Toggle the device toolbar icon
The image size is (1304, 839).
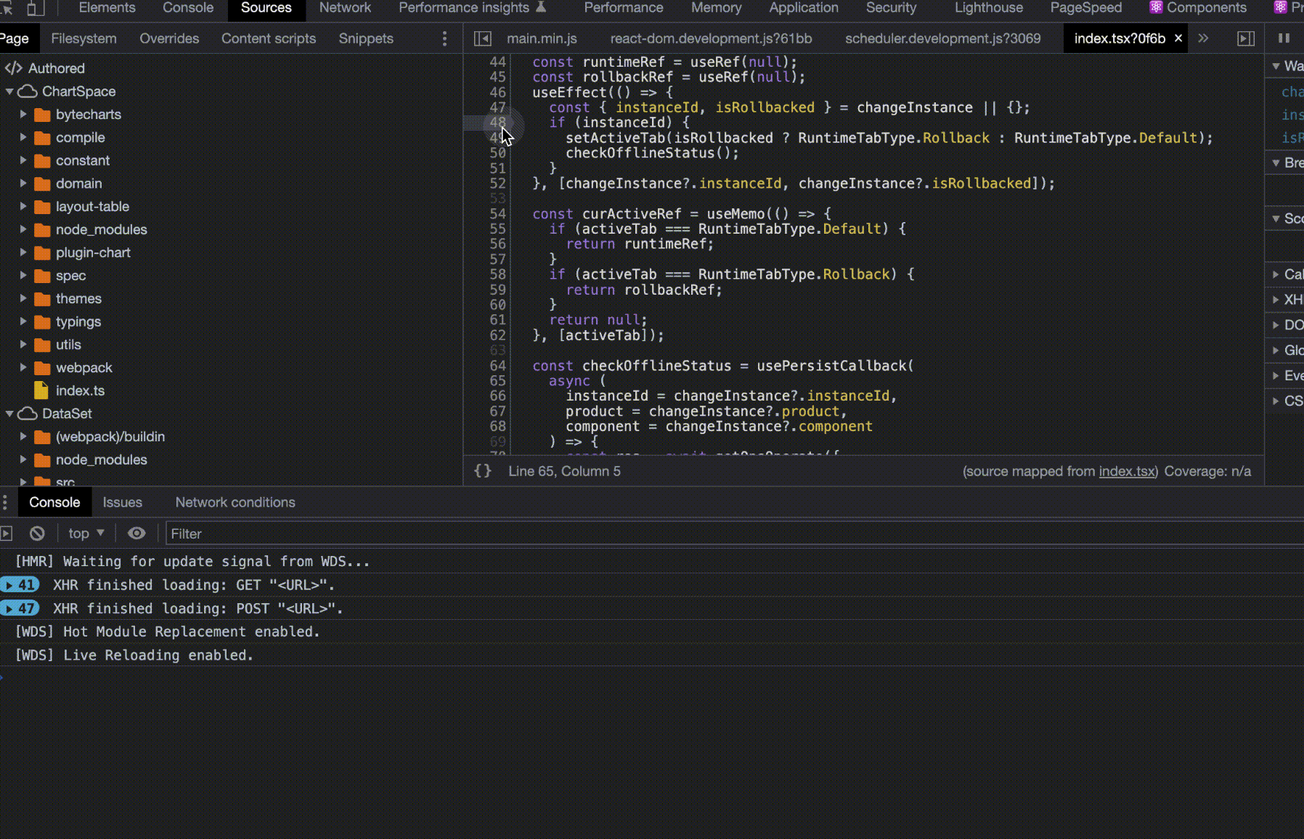pyautogui.click(x=35, y=8)
